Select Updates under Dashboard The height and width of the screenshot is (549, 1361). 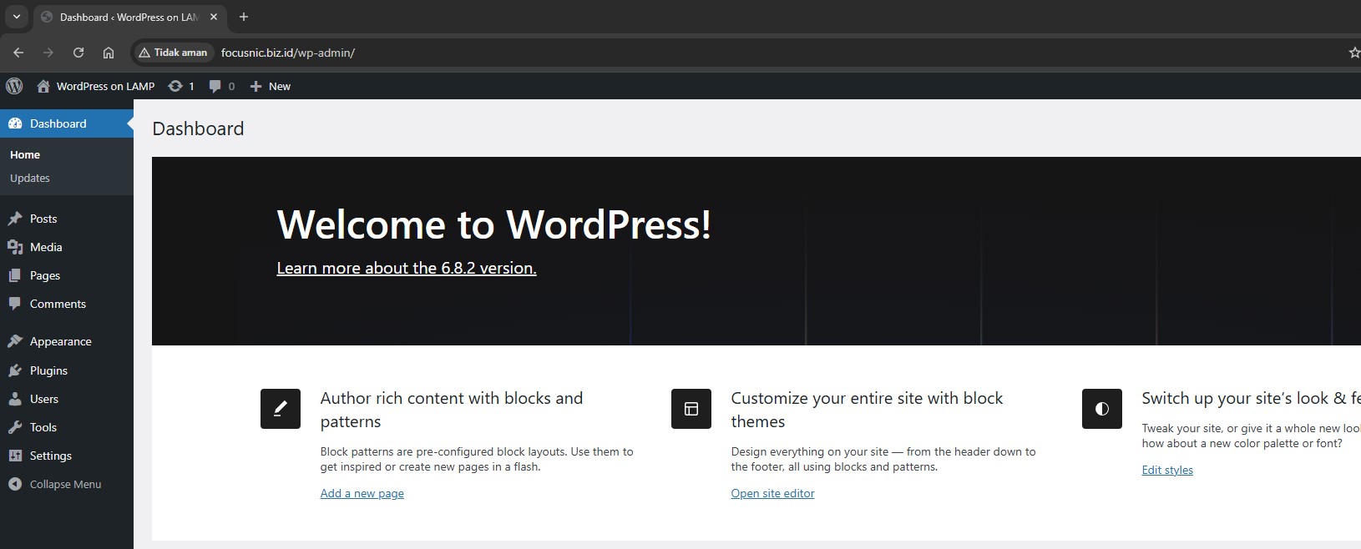(x=30, y=178)
